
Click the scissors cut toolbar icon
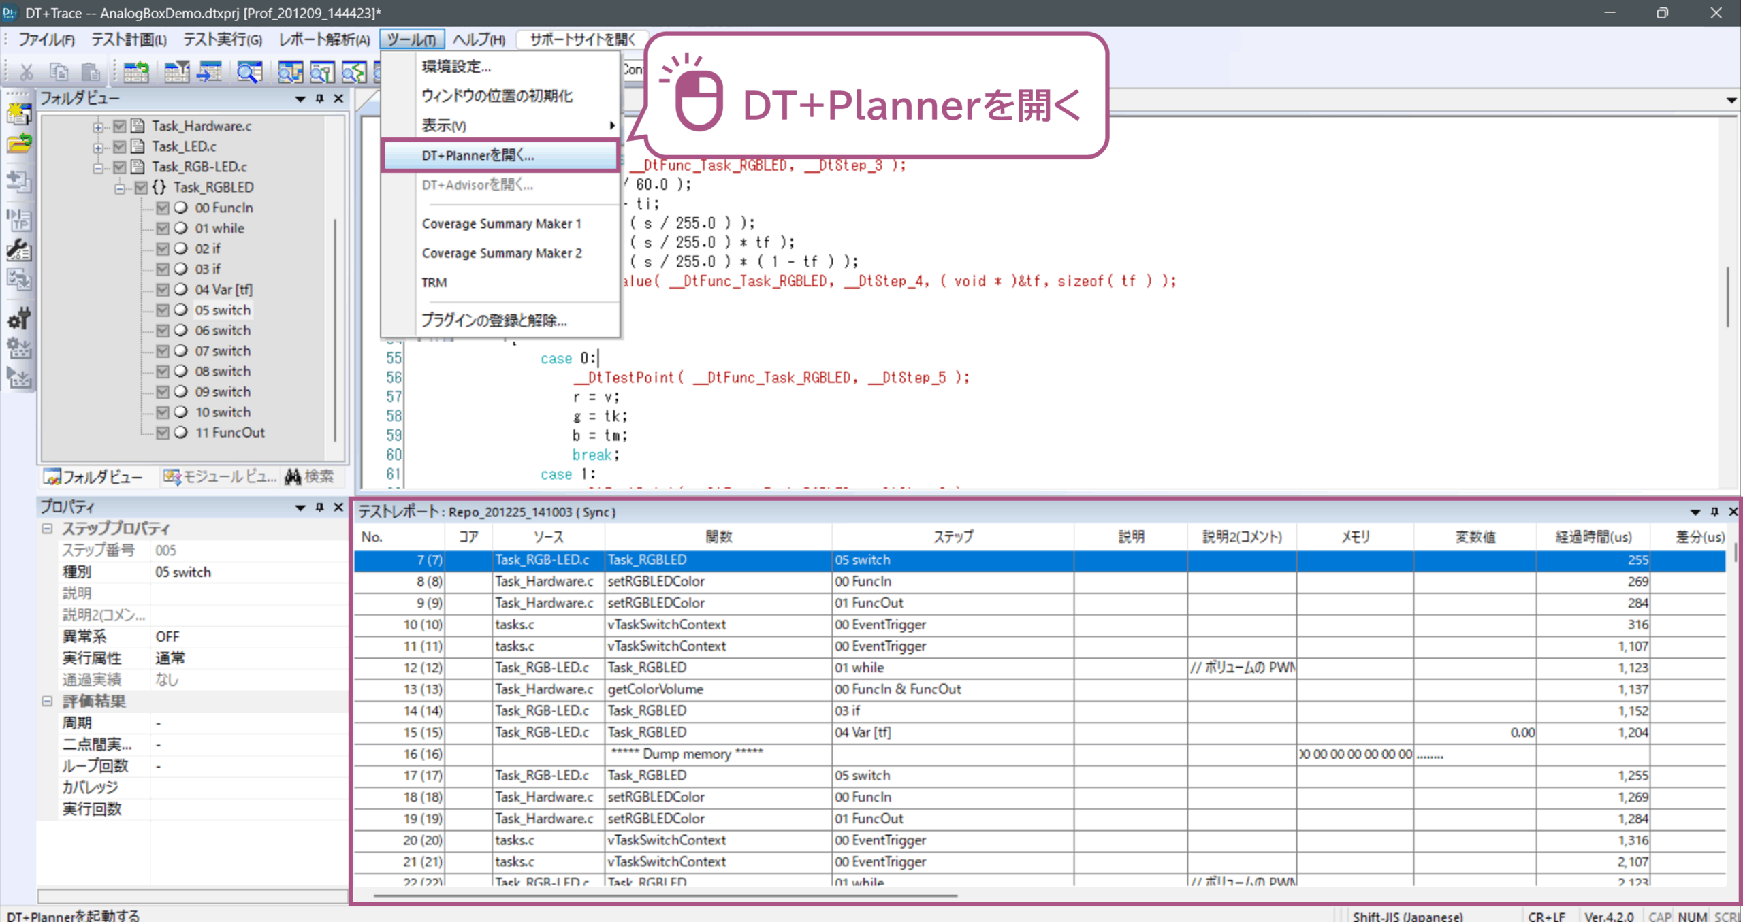pyautogui.click(x=27, y=71)
